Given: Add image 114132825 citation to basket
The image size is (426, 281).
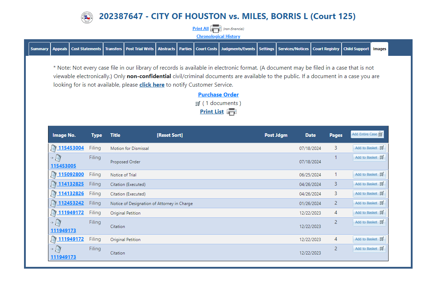Looking at the screenshot, I should (369, 184).
